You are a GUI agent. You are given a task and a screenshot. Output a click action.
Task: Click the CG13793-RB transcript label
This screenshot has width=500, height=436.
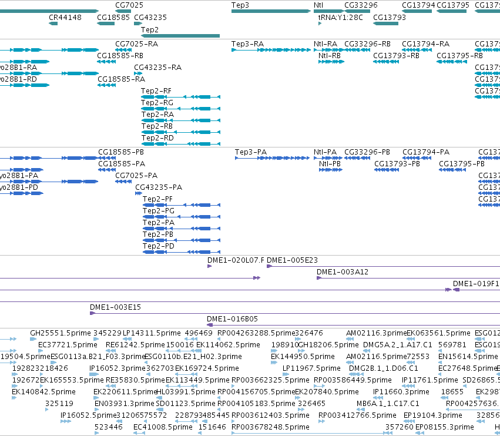coord(397,55)
